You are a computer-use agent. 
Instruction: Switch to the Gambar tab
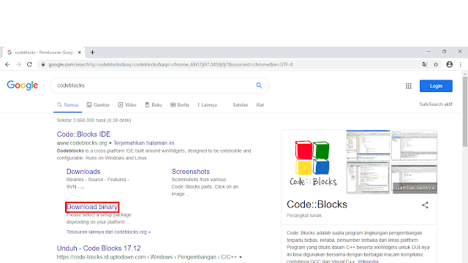[x=98, y=105]
